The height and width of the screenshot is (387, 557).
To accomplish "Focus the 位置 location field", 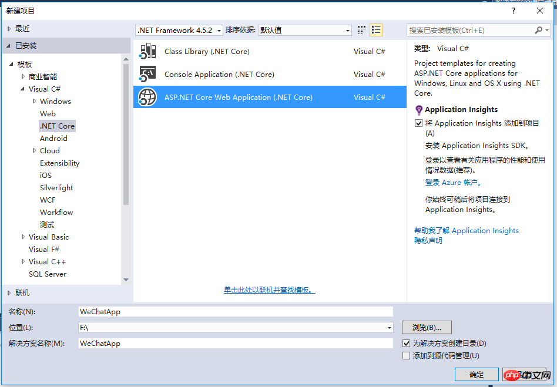I will pyautogui.click(x=236, y=327).
